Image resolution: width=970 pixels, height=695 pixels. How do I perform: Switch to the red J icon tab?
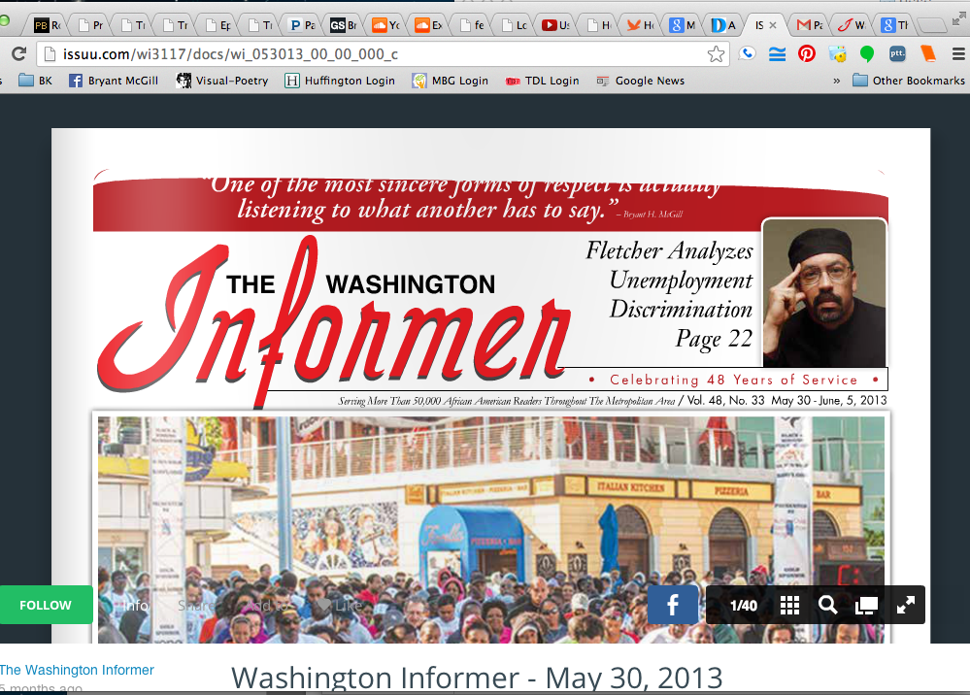852,25
